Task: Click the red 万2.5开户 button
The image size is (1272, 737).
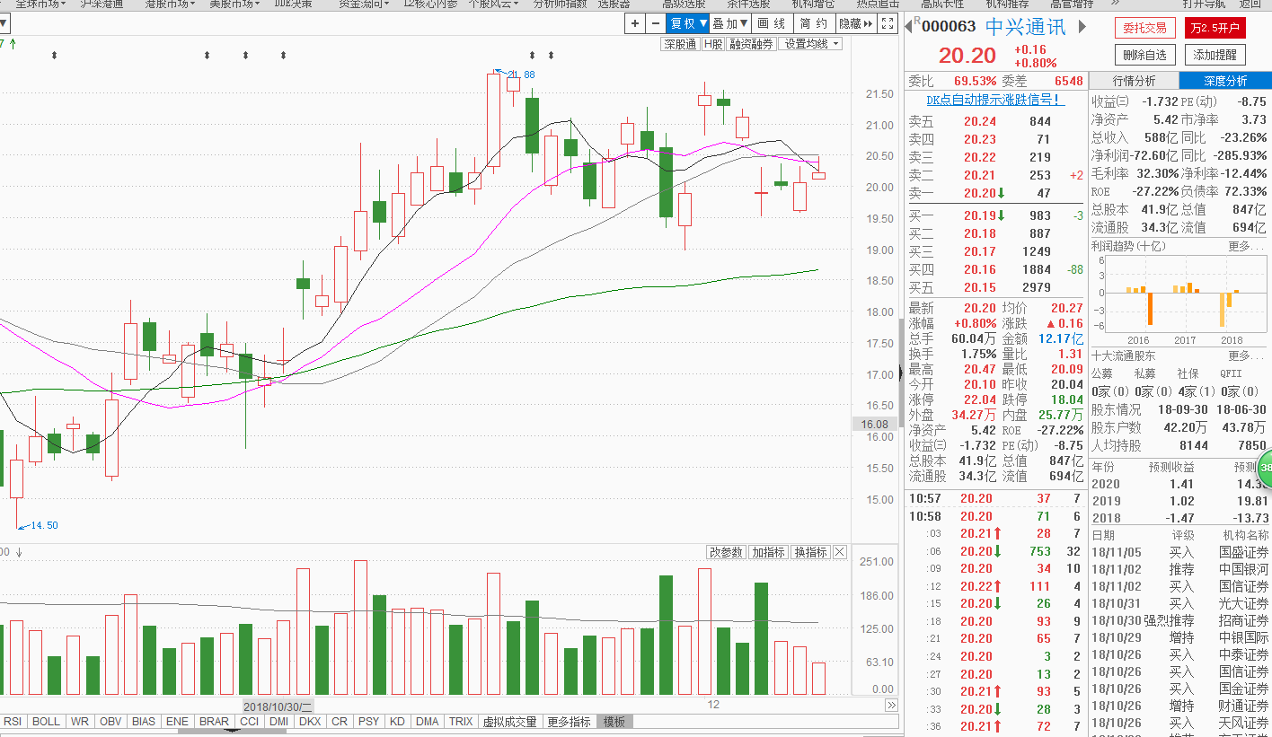Action: pos(1215,28)
